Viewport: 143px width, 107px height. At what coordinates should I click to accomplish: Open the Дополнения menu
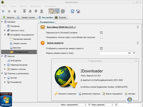(x=35, y=6)
